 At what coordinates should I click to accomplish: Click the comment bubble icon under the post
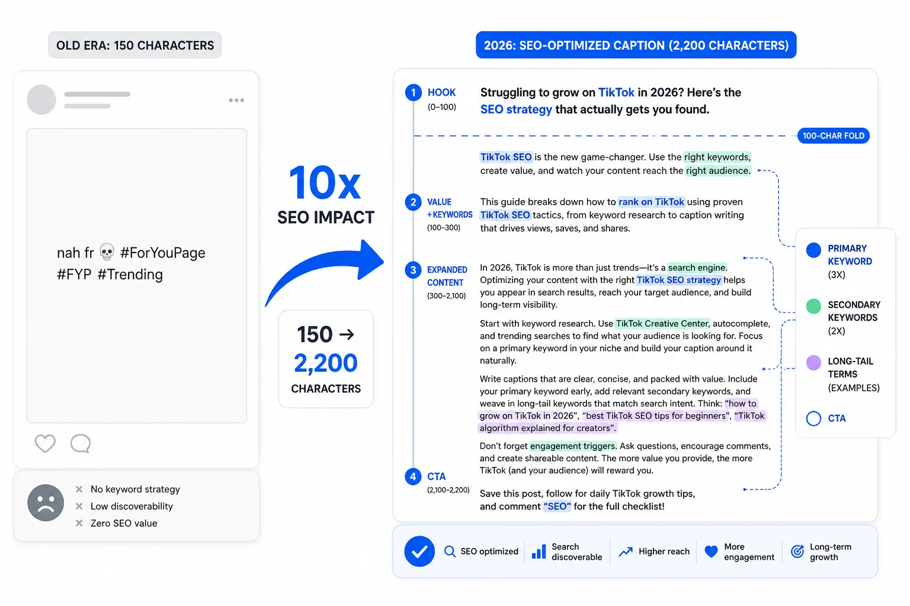coord(81,443)
